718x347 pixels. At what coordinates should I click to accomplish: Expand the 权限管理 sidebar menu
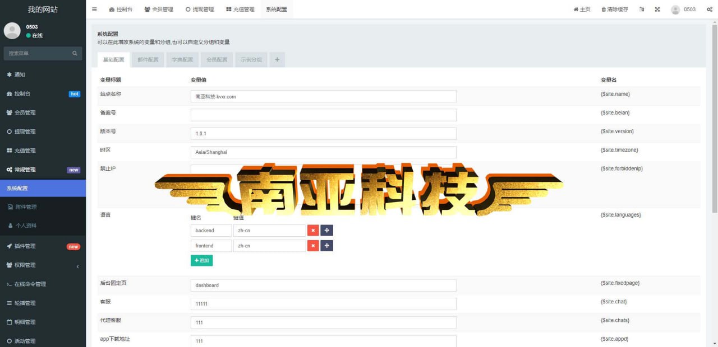tap(43, 265)
